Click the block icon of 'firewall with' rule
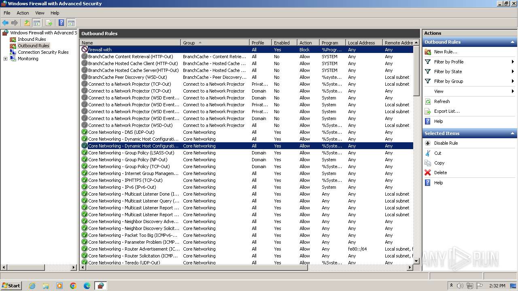Image resolution: width=518 pixels, height=291 pixels. point(85,50)
